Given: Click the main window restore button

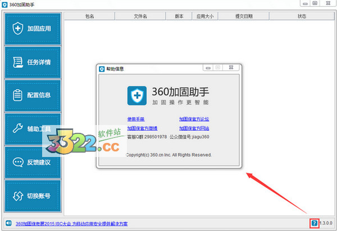Looking at the screenshot, I should 315,3.
